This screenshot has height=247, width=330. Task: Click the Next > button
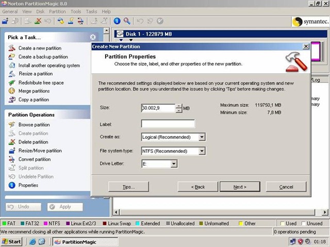pyautogui.click(x=240, y=187)
